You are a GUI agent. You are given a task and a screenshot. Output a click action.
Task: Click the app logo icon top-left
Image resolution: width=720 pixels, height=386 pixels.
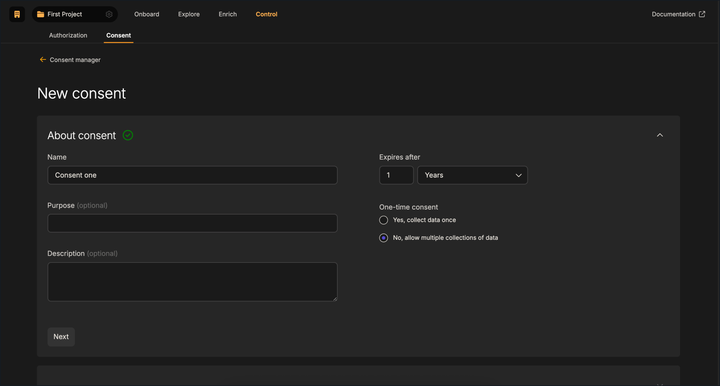(x=17, y=14)
